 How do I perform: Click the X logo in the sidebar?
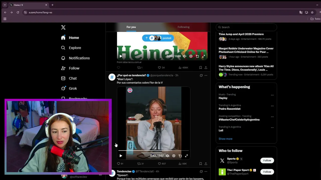[x=63, y=27]
